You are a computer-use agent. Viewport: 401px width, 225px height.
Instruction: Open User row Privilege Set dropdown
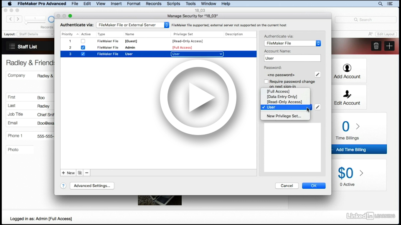197,54
